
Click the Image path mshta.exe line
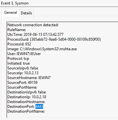[x=42, y=49]
